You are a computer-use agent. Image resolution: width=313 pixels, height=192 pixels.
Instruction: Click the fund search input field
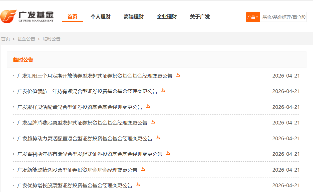(x=283, y=17)
